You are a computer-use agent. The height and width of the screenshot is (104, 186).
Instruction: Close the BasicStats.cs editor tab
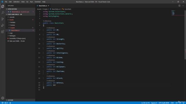click(x=49, y=6)
